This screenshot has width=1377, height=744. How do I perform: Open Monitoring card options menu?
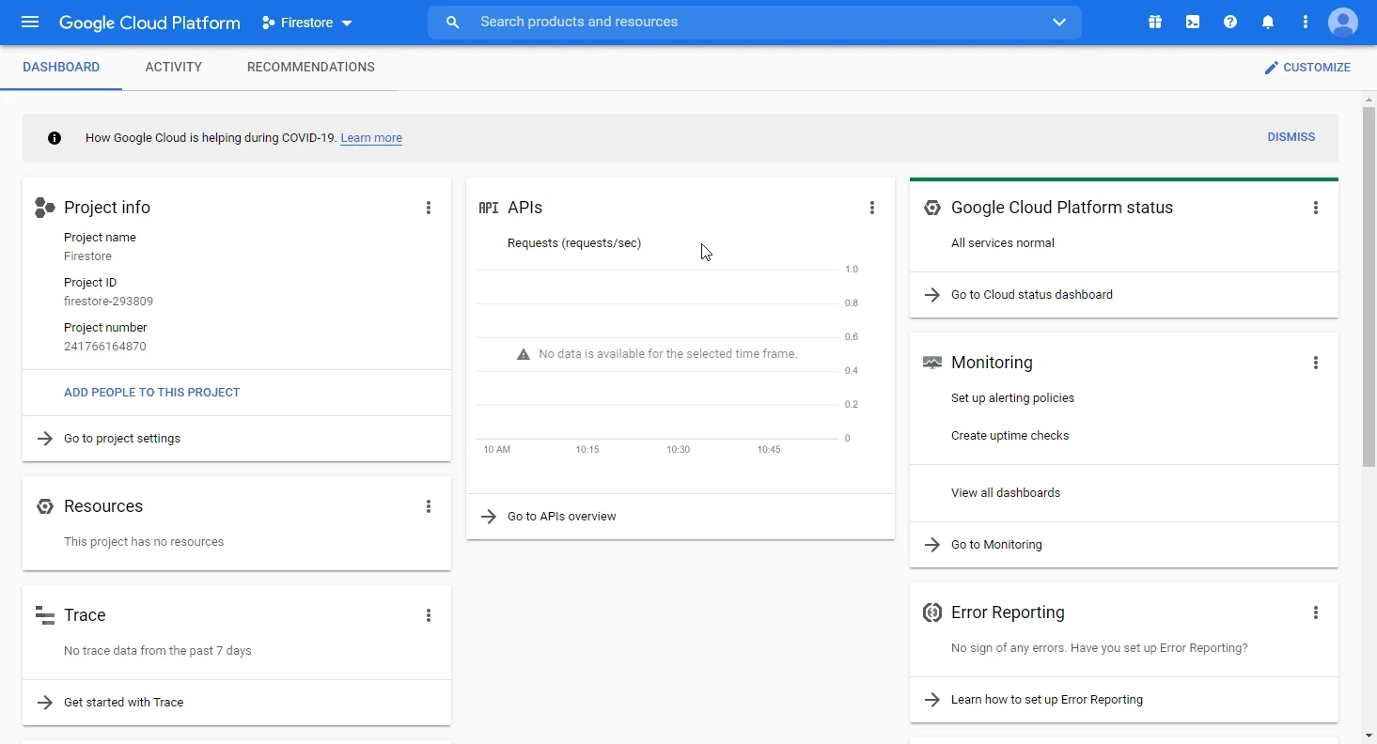[x=1316, y=363]
